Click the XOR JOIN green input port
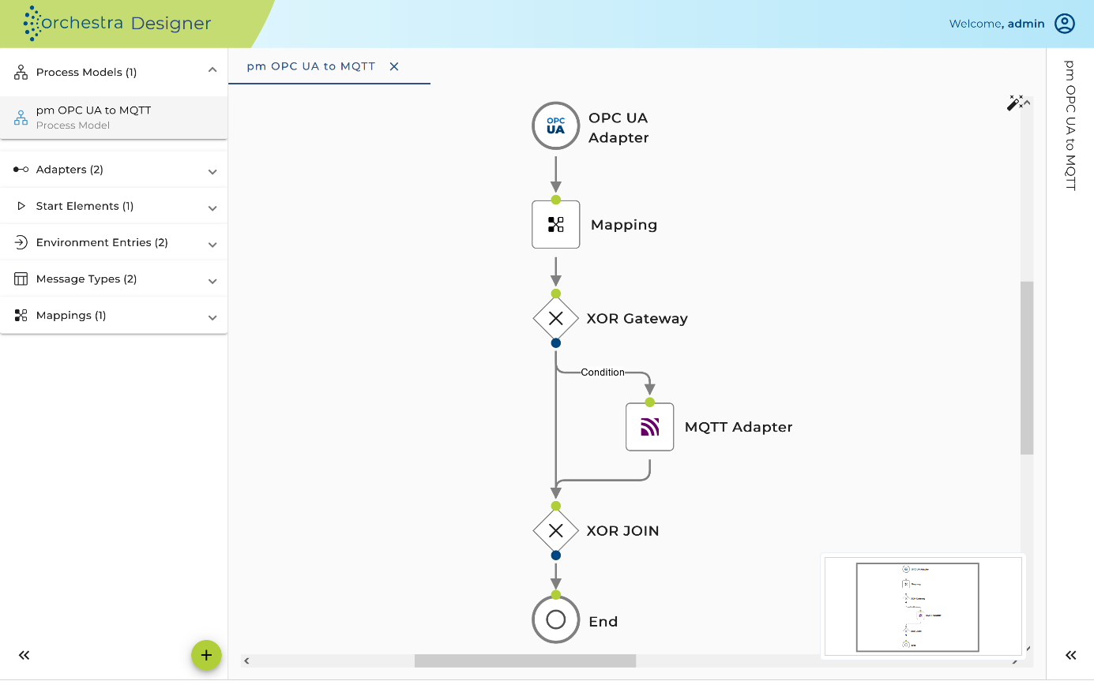 pos(556,506)
